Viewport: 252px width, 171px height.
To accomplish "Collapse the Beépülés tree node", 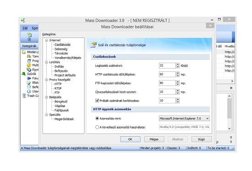I will (x=46, y=97).
